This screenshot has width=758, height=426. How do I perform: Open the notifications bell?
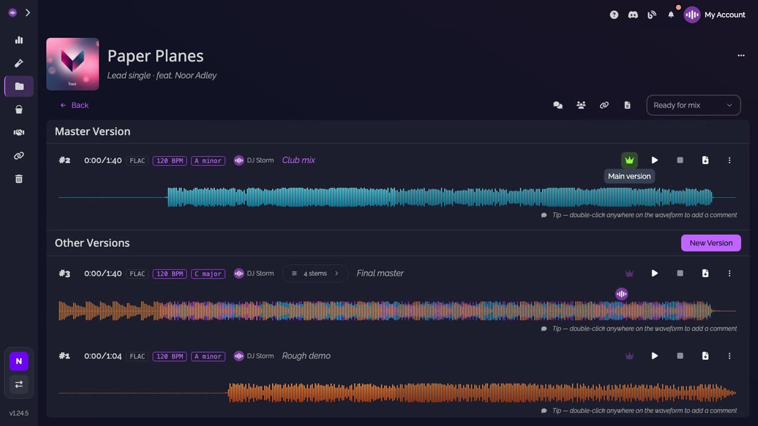click(671, 15)
